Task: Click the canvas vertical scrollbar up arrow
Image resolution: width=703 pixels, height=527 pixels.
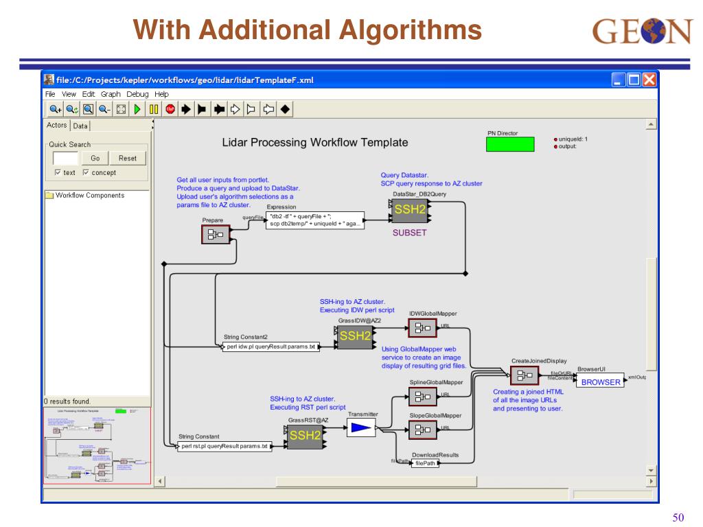Action: pyautogui.click(x=651, y=124)
